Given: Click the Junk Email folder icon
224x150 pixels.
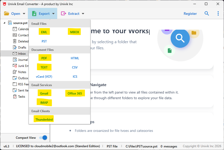Looking at the screenshot, I should click(15, 66).
